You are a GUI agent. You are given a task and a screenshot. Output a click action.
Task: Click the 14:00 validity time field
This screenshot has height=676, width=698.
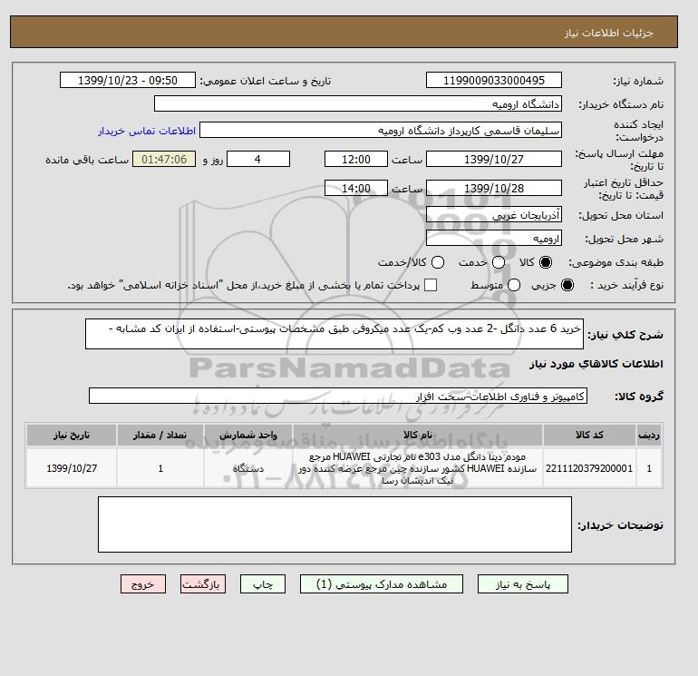point(356,188)
